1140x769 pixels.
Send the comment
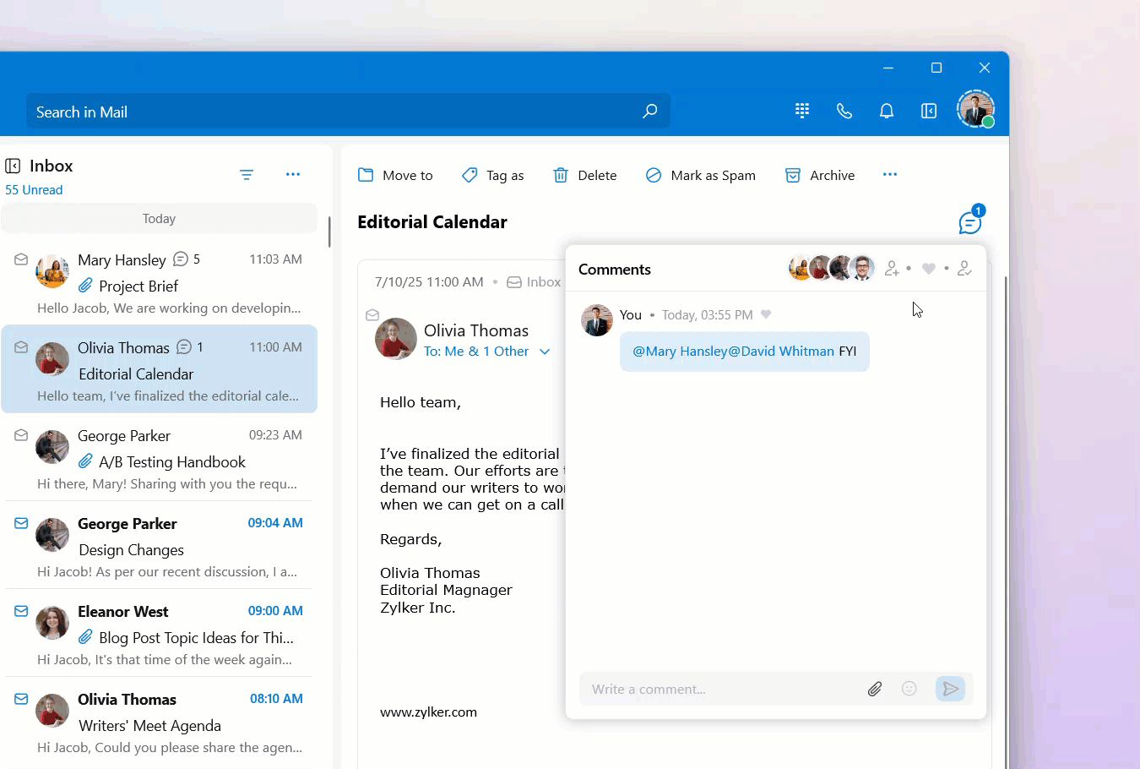[x=951, y=689]
